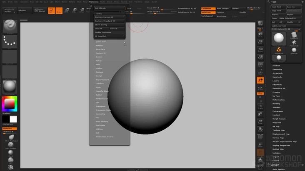Expand the Deformation section
This screenshot has height=171, width=305.
[x=279, y=100]
